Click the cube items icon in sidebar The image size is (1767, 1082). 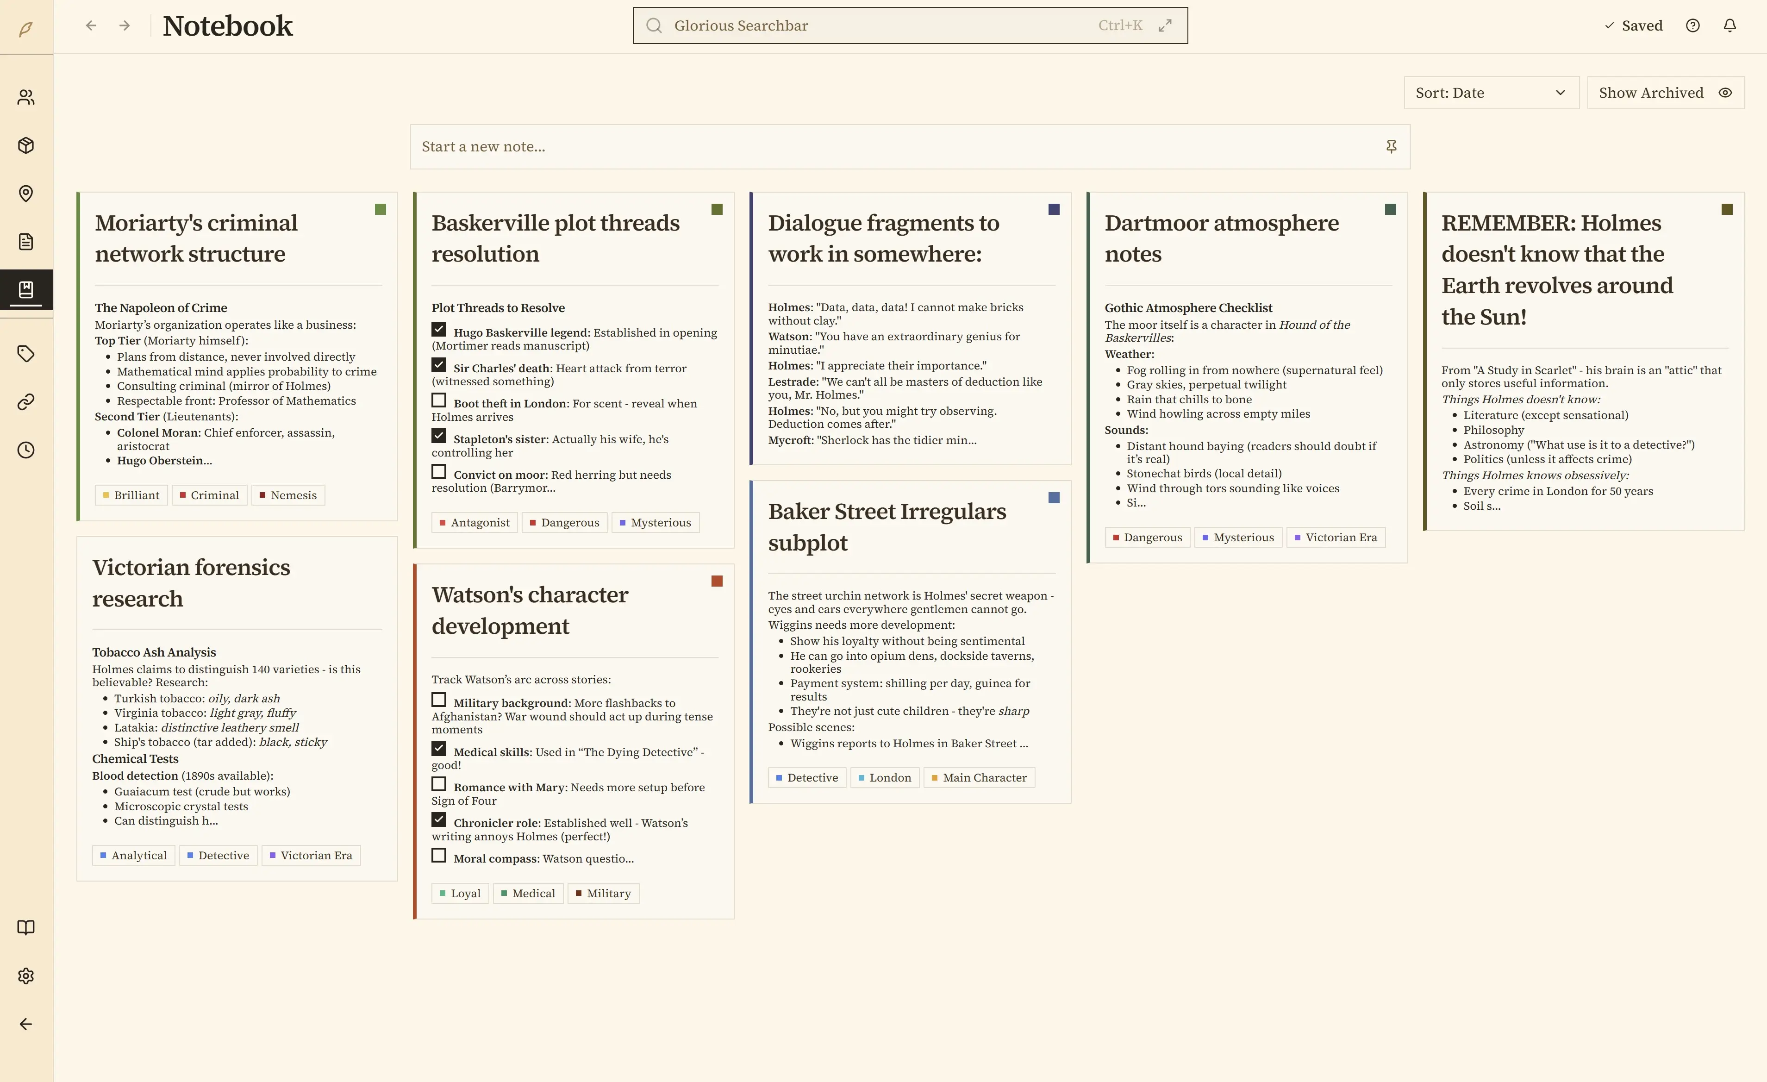(x=26, y=145)
